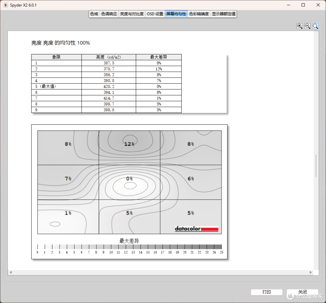Click legend scale value 12
Screen dimensions: 326x303
point(126,252)
